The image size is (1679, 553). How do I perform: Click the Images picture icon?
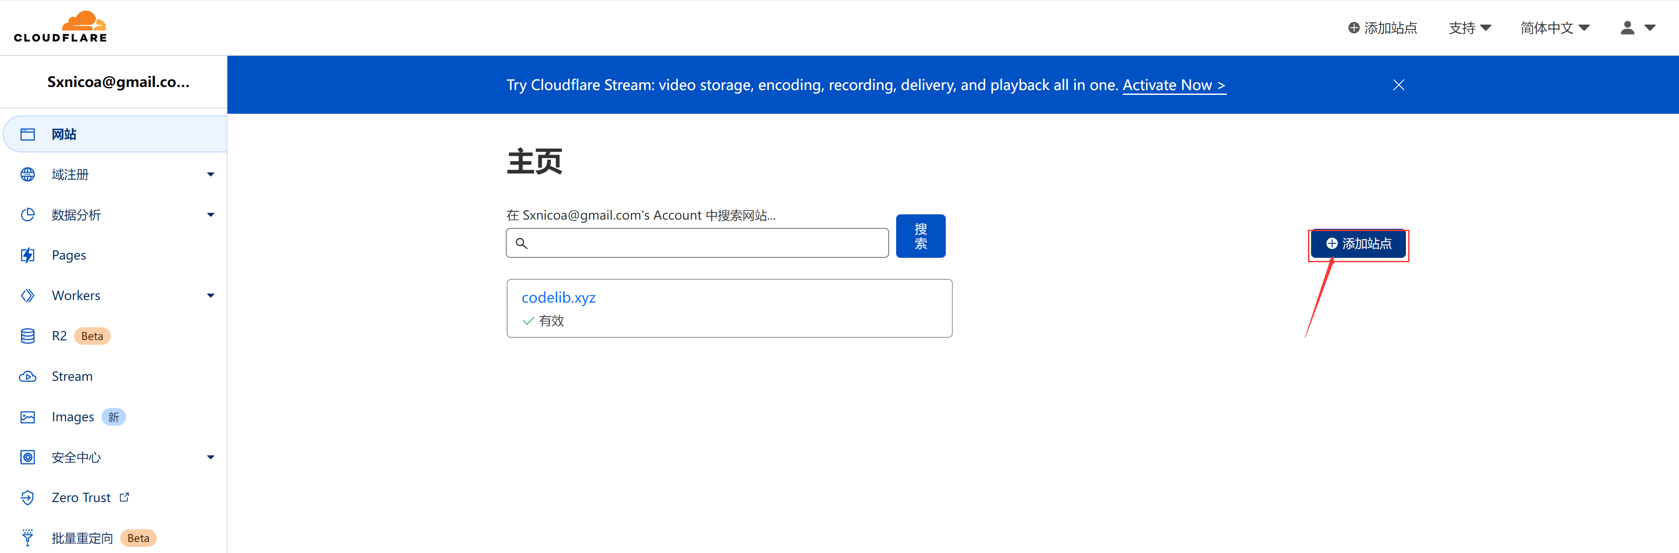27,417
